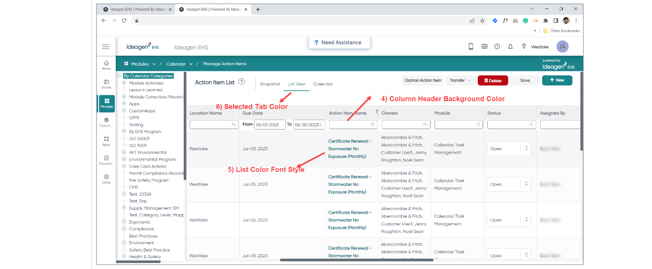
Task: Open the calendar icon in header
Action: (x=484, y=46)
